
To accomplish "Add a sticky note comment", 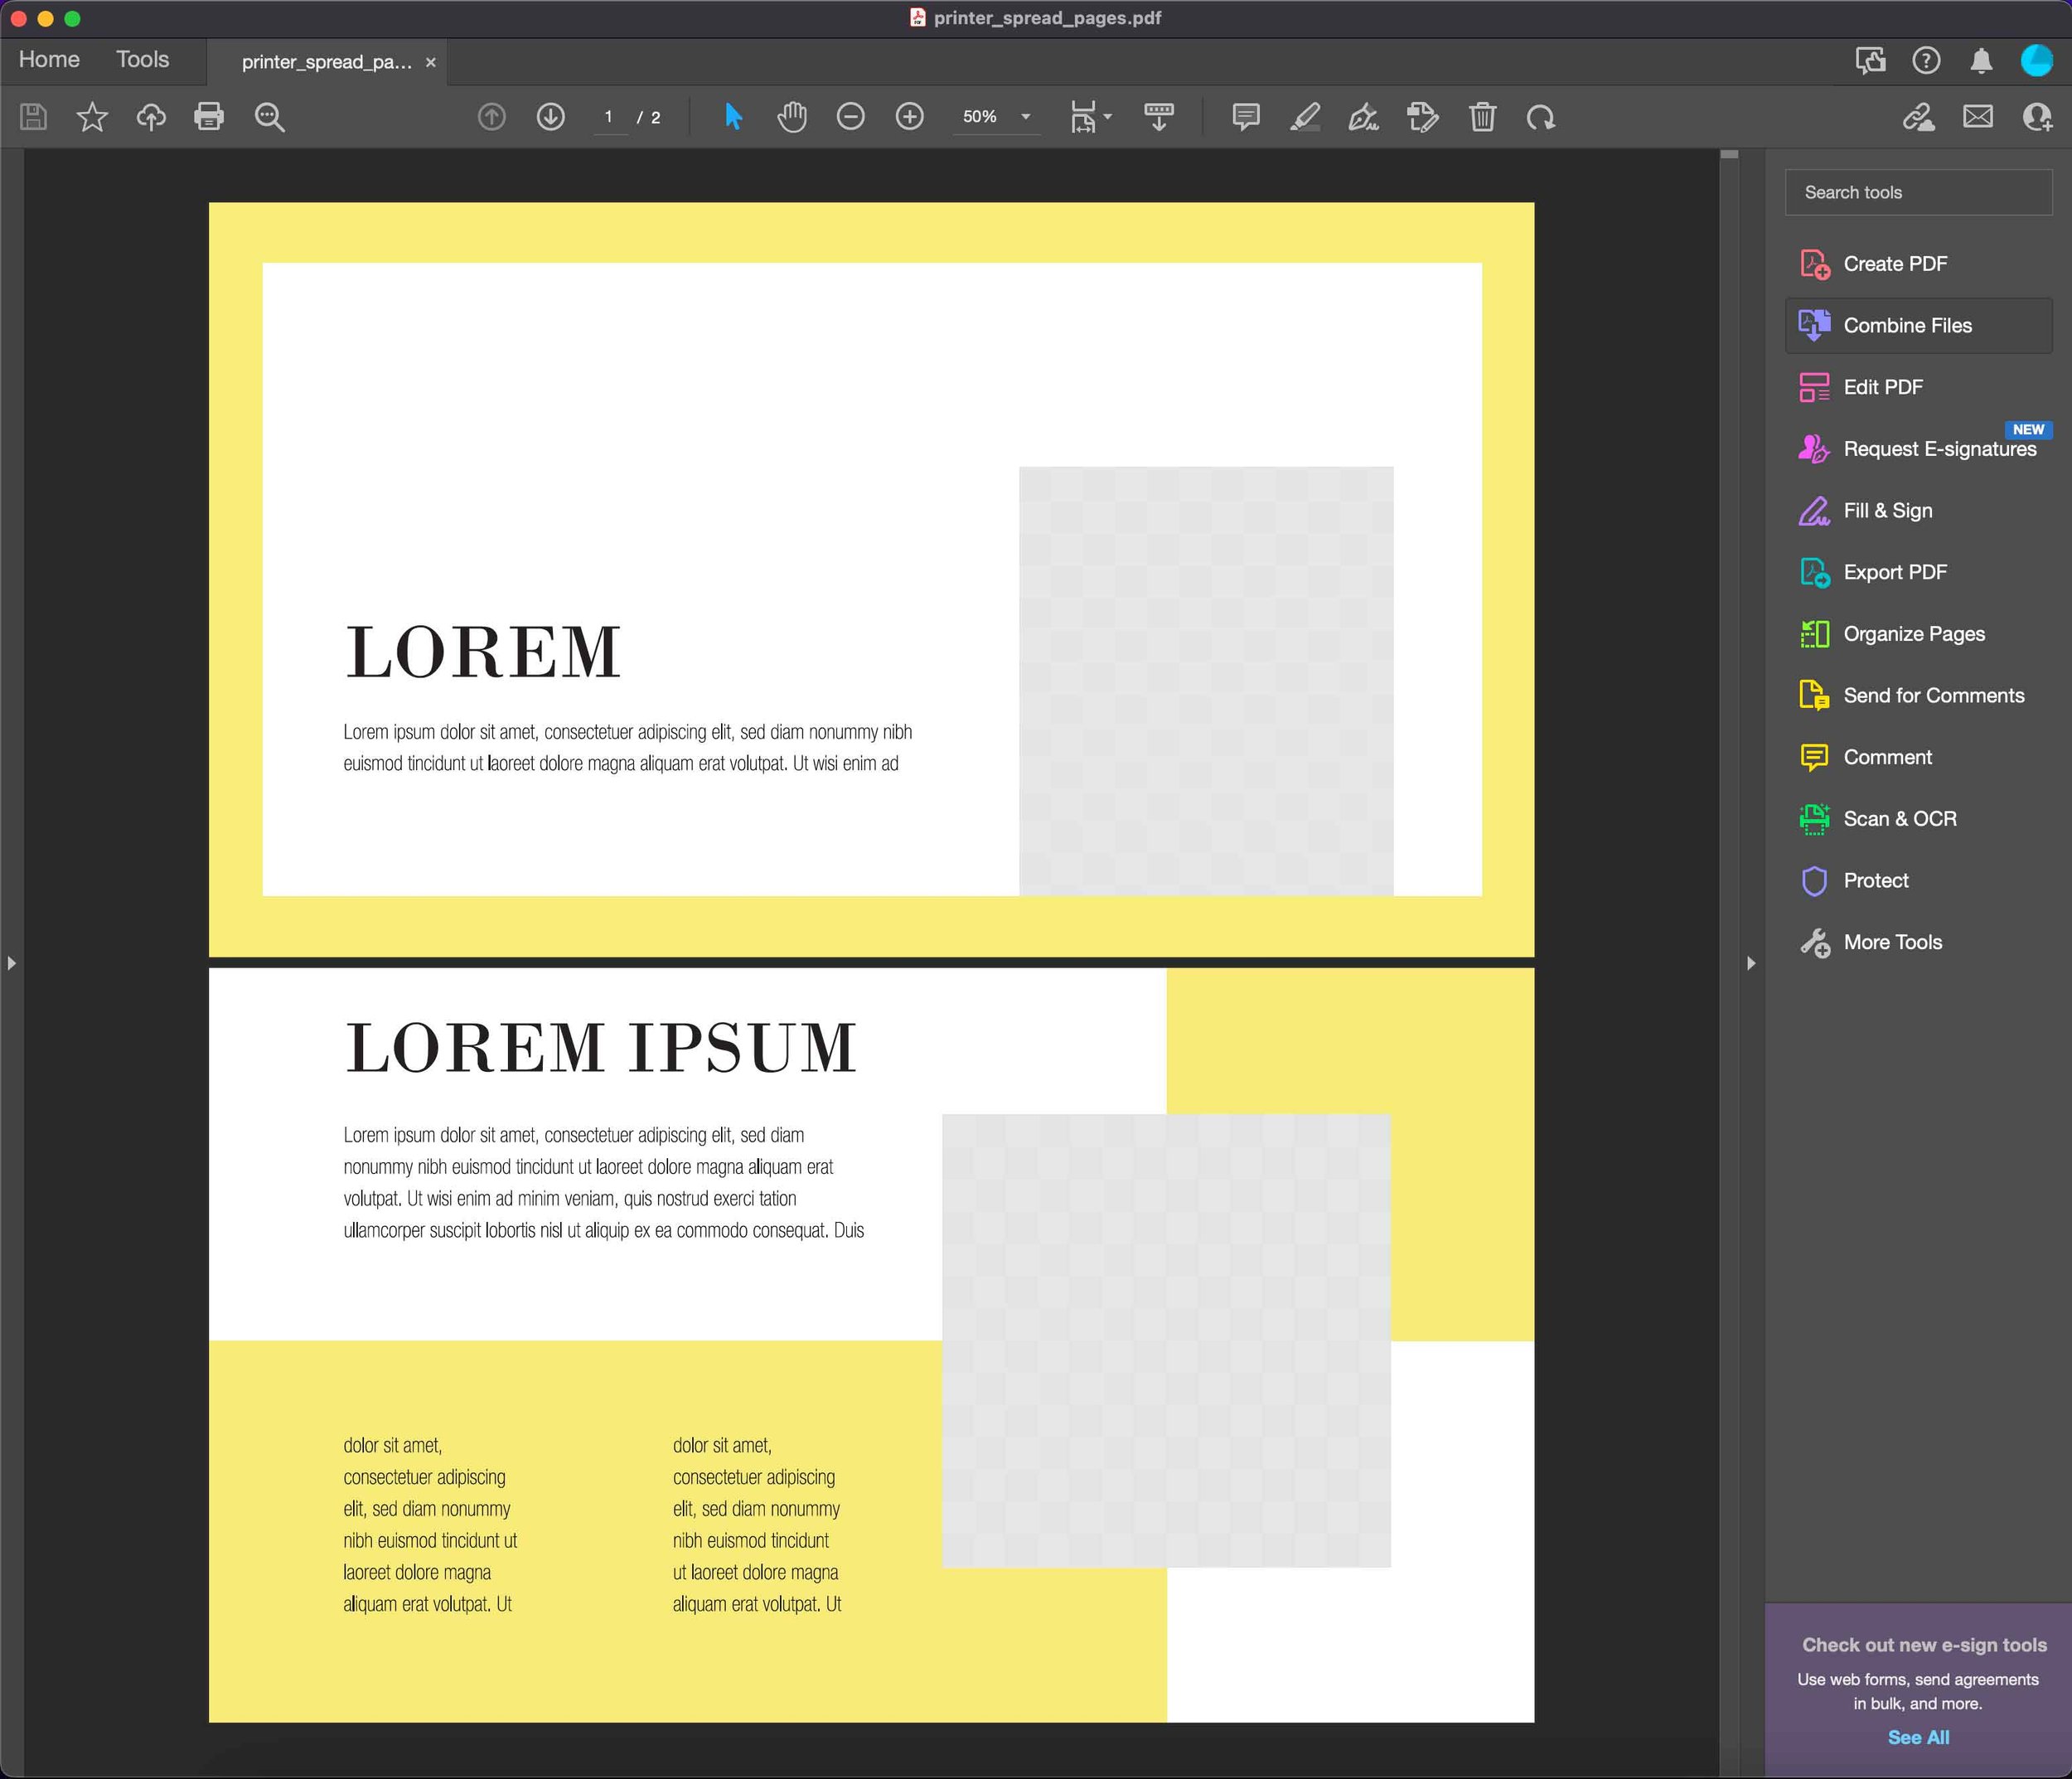I will 1246,117.
